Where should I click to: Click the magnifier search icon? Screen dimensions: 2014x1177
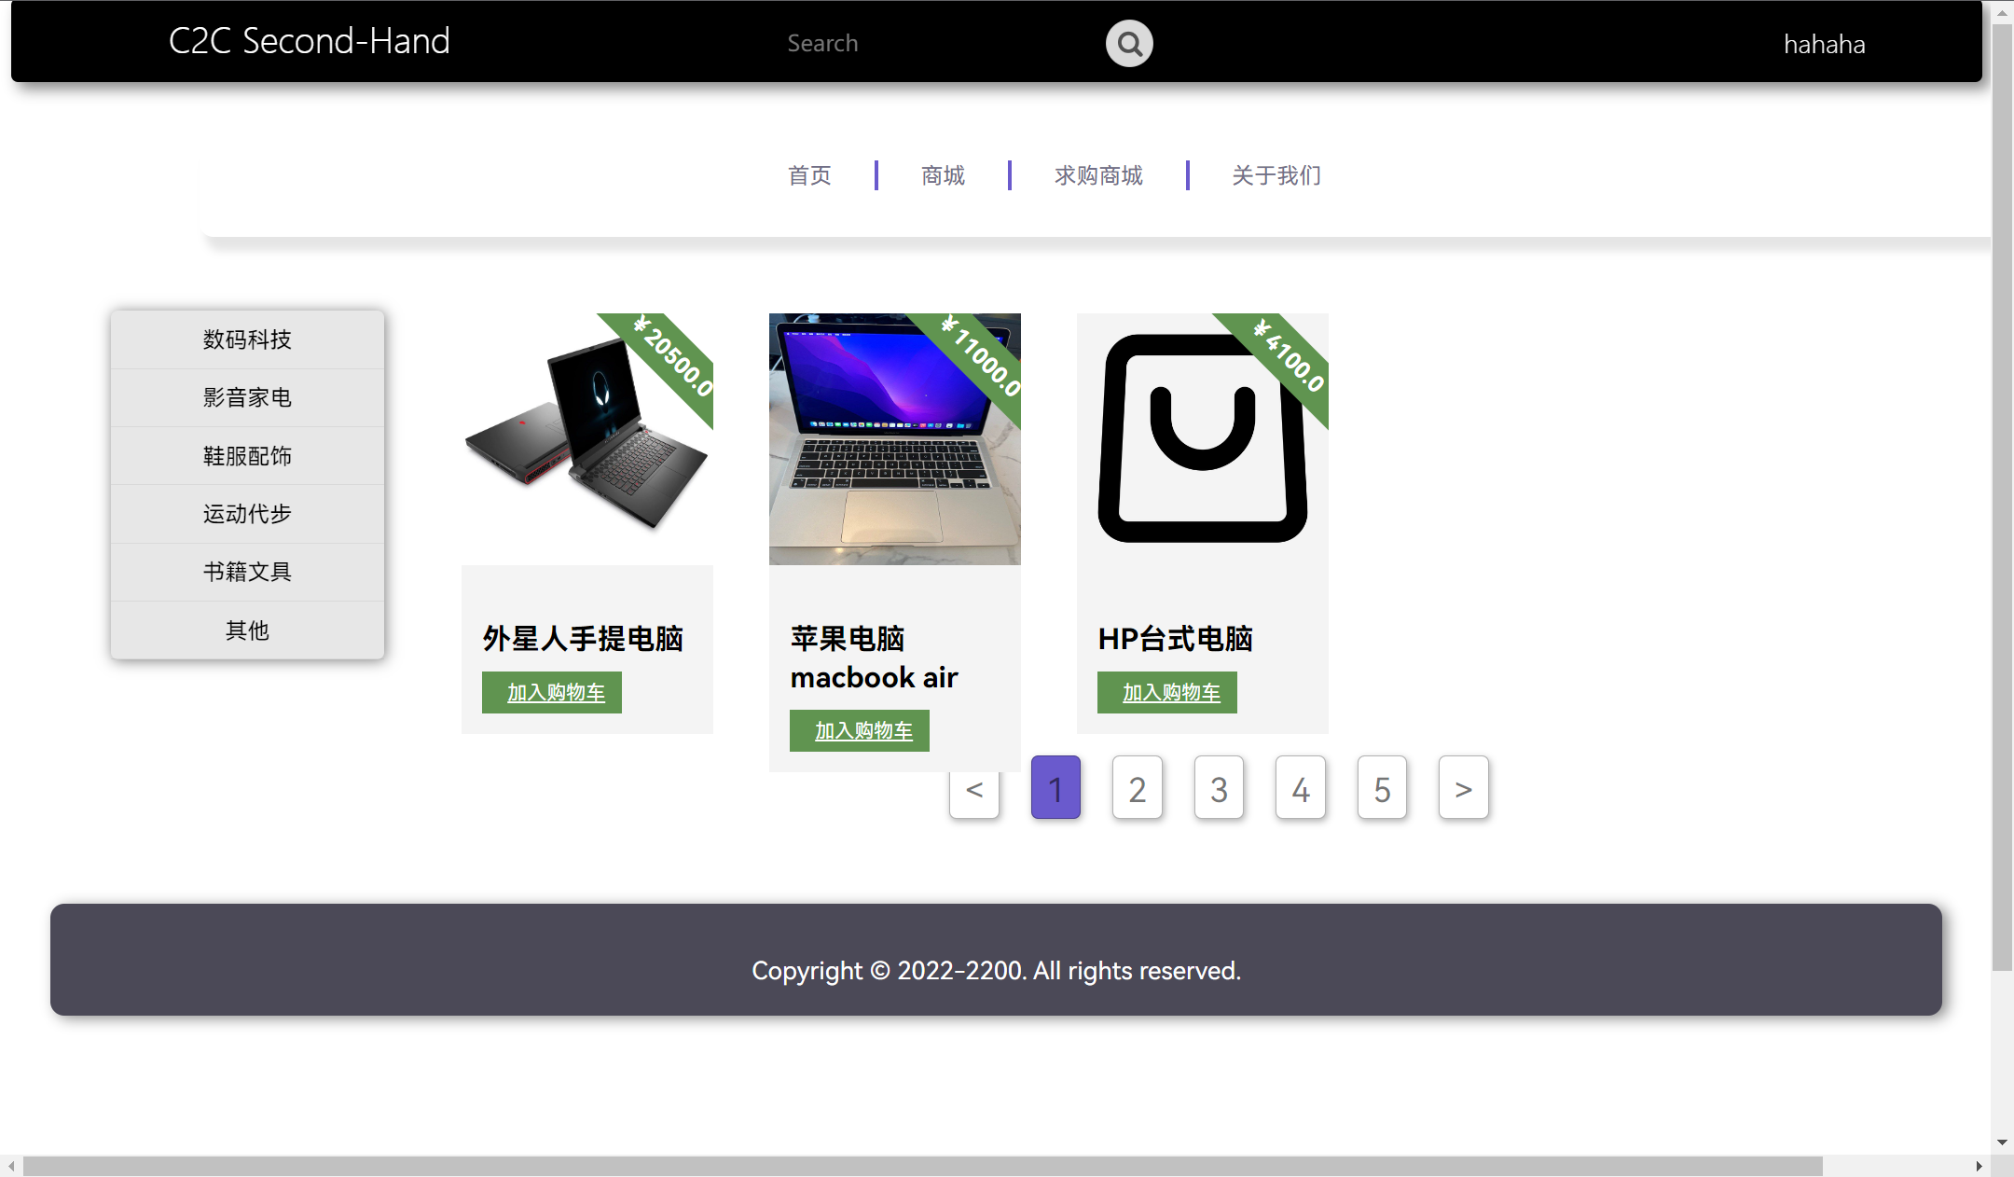(1129, 44)
